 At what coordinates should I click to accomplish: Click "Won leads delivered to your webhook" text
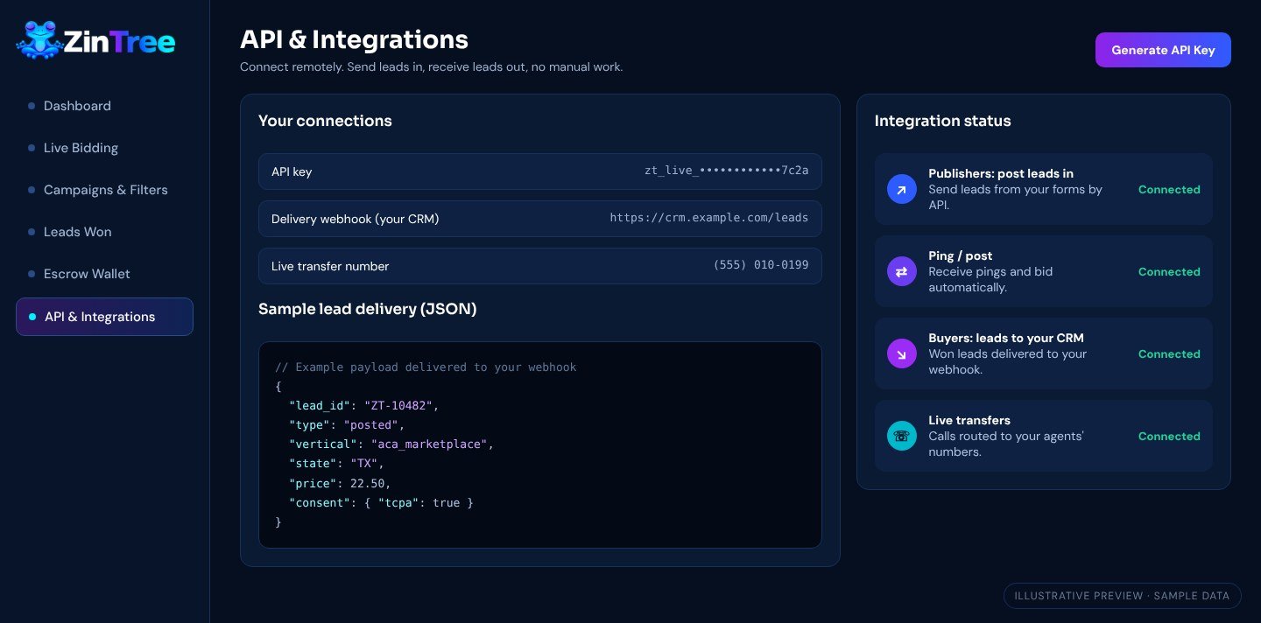[x=1008, y=361]
